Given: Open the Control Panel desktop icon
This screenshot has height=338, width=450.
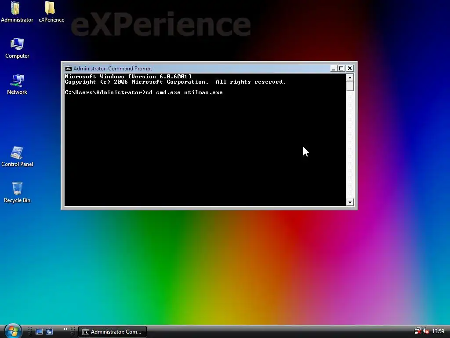Looking at the screenshot, I should coord(17,157).
